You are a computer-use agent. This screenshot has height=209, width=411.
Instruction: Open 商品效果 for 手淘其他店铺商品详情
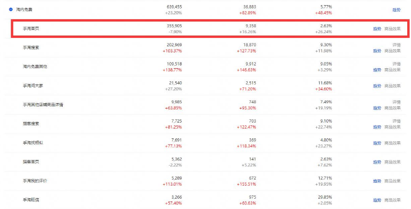392,108
